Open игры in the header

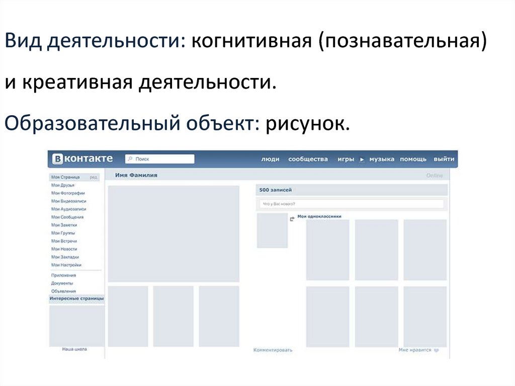click(346, 159)
